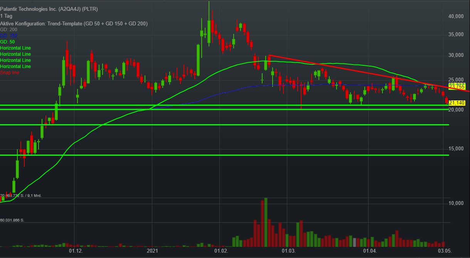Click the gray volume bar
Screen dimensions: 470x258
(355, 242)
